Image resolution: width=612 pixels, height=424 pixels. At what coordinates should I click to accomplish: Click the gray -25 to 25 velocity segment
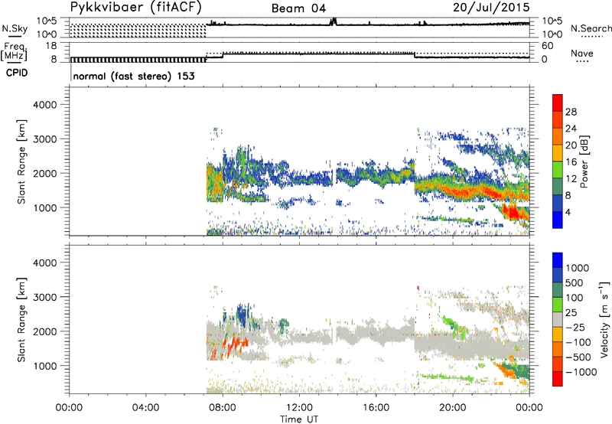558,319
